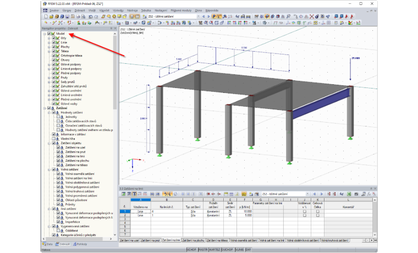Click the Data navigator tab button

click(x=48, y=244)
